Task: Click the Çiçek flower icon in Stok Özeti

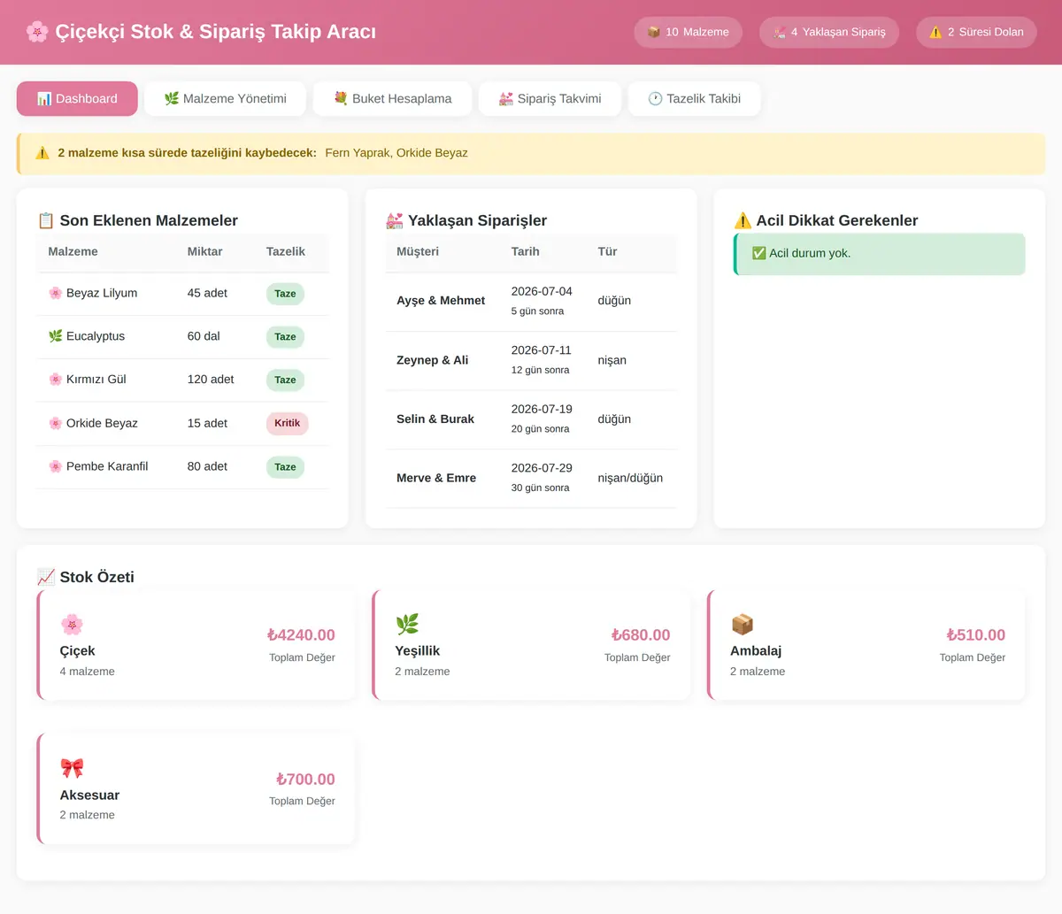Action: (72, 624)
